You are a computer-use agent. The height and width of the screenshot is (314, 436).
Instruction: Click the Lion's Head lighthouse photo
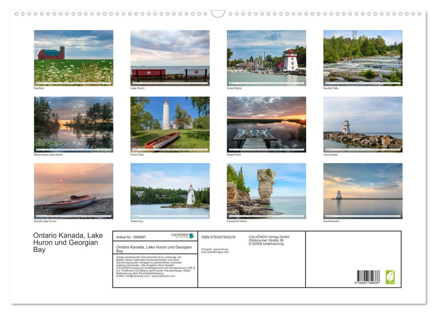[363, 124]
